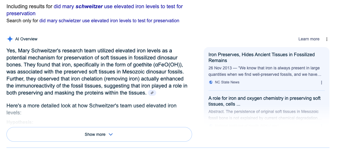This screenshot has height=149, width=338.
Task: Click the 'Here's a more detailed look' paragraph
Action: [91, 109]
